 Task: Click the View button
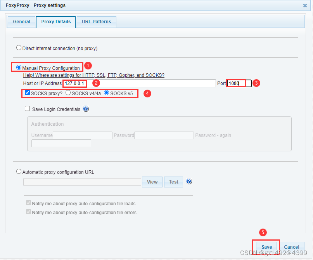(152, 182)
